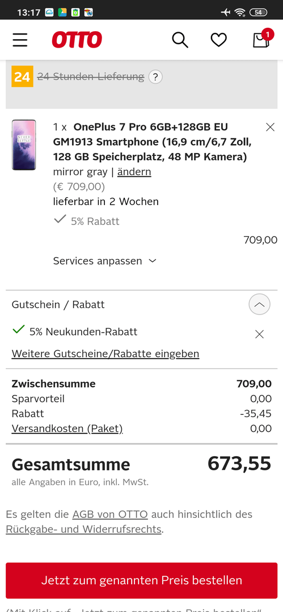Viewport: 283px width, 612px height.
Task: Tap the OTTO logo
Action: (77, 40)
